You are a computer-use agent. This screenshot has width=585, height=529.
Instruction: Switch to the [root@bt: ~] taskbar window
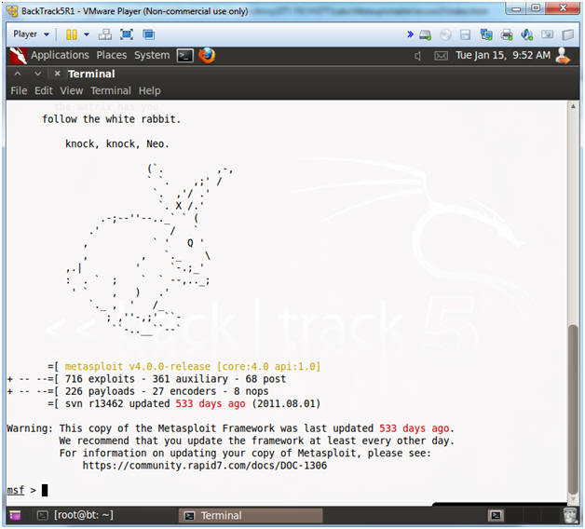[x=75, y=515]
